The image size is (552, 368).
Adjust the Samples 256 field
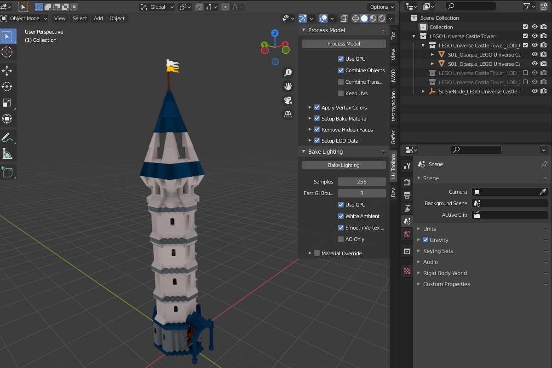tap(362, 182)
